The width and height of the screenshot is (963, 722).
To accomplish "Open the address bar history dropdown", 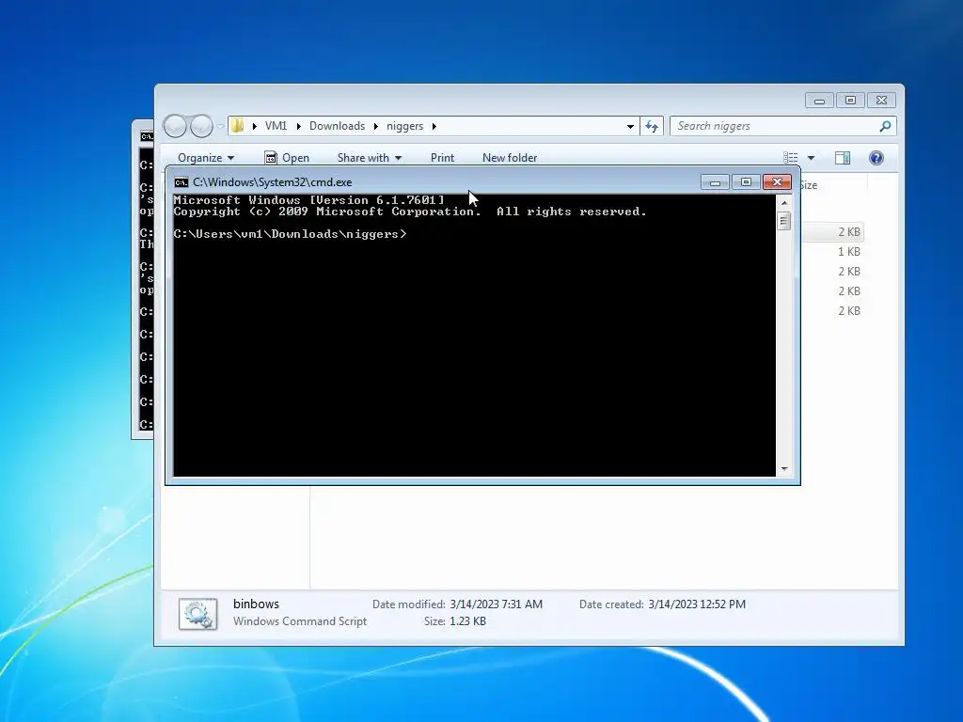I will [x=630, y=127].
